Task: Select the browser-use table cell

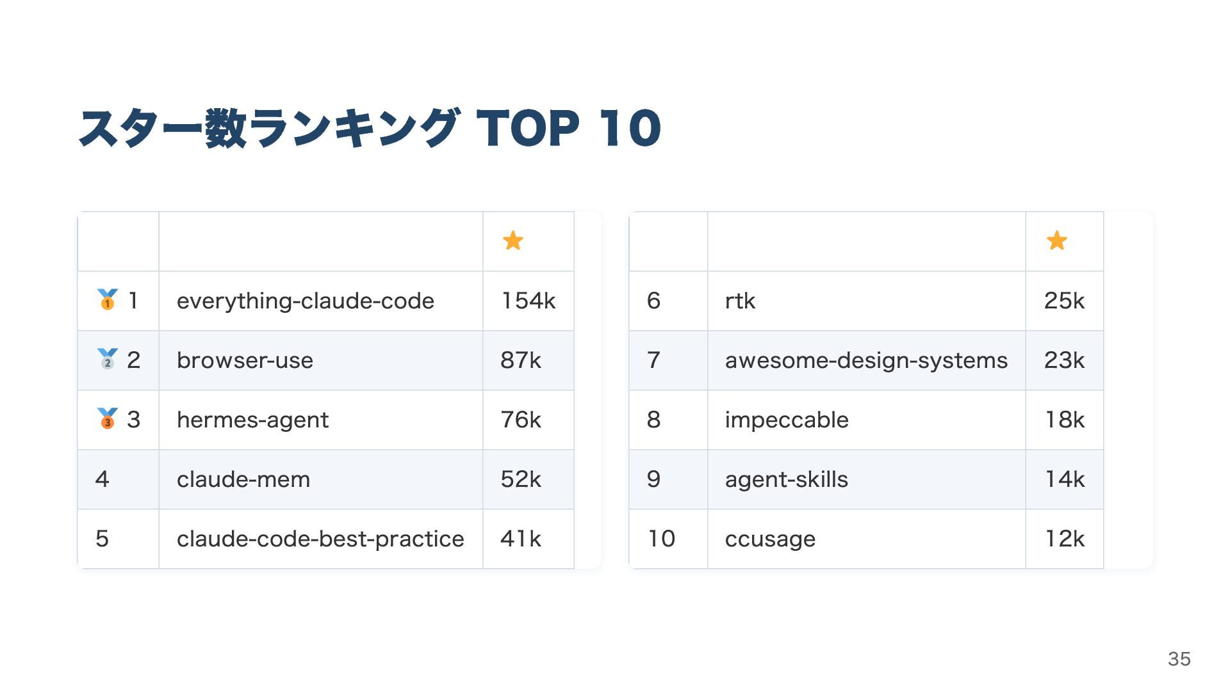Action: tap(245, 360)
